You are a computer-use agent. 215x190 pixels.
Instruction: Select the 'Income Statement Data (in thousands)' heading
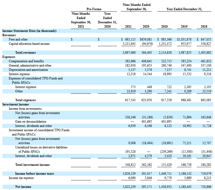[29, 31]
